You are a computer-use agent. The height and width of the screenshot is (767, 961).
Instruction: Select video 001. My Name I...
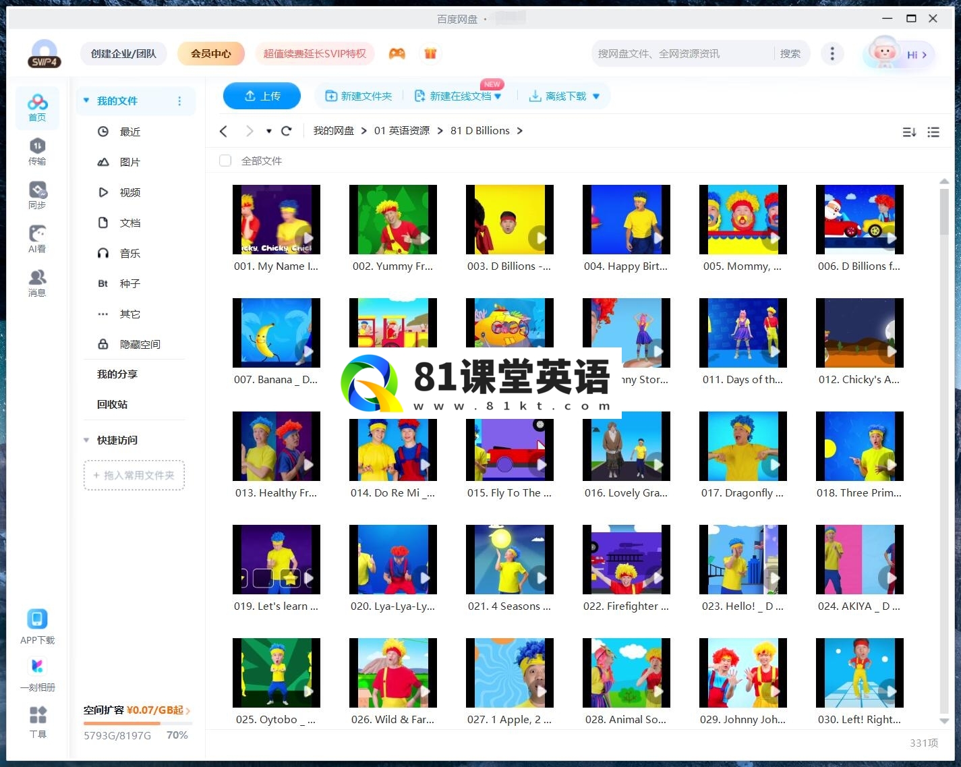276,219
